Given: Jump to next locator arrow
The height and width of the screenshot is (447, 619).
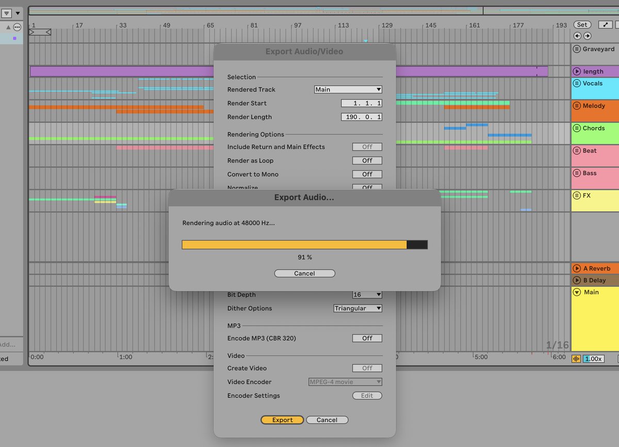Looking at the screenshot, I should point(587,36).
